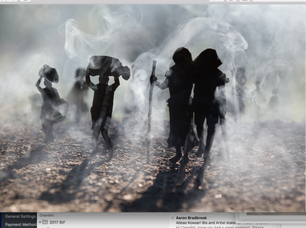Open General Settings in the sidebar
Image resolution: width=306 pixels, height=228 pixels.
(x=21, y=217)
